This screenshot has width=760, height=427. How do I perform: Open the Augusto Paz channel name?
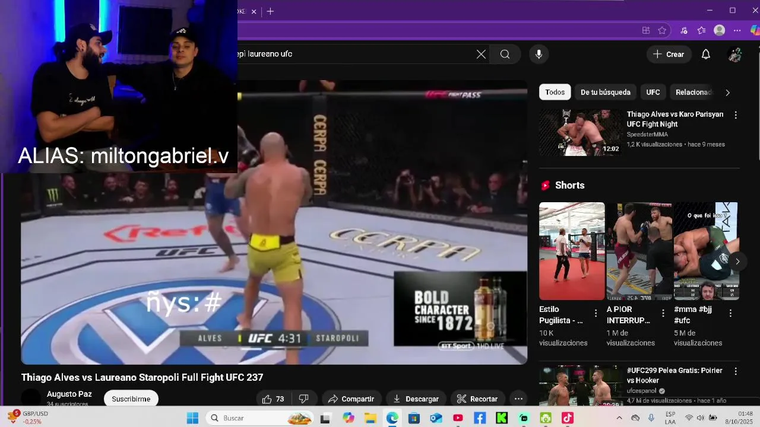(x=69, y=394)
